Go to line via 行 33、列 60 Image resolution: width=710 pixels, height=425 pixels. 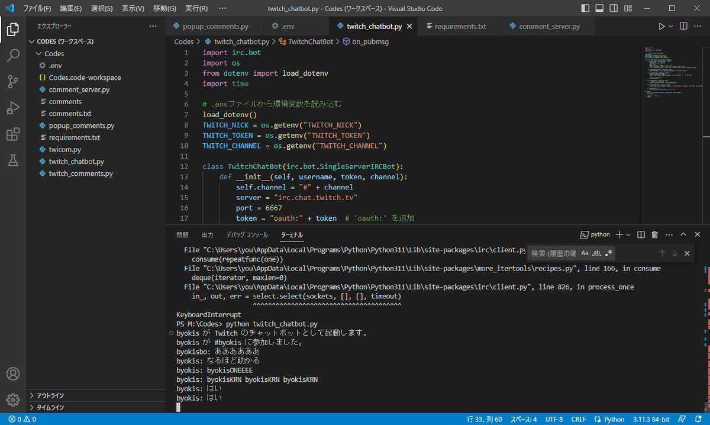(485, 419)
